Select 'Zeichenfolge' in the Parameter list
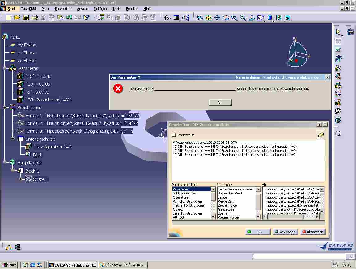Viewport: 356px width, 269px height. tap(227, 205)
